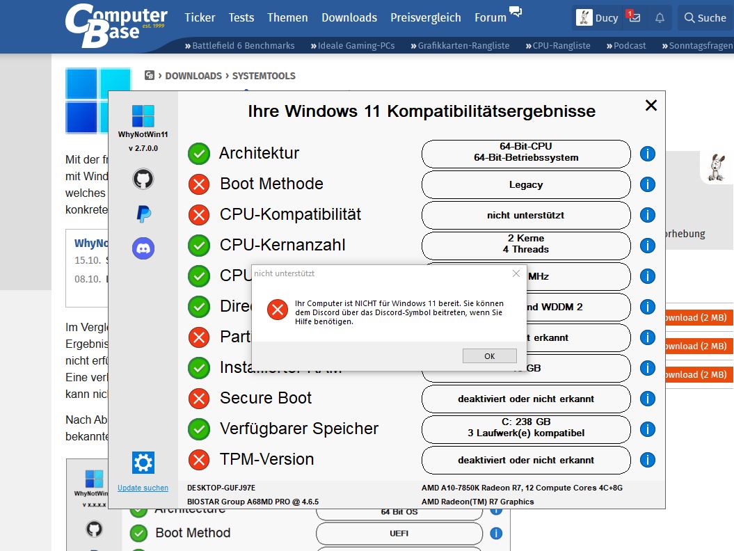Open the settings gear in WhyNotWin11
The width and height of the screenshot is (734, 551).
pos(143,463)
